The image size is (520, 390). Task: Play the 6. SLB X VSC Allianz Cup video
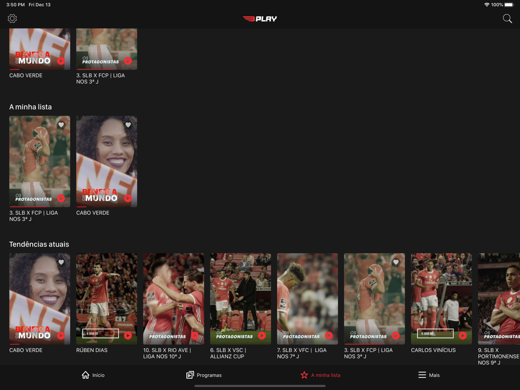coord(262,335)
